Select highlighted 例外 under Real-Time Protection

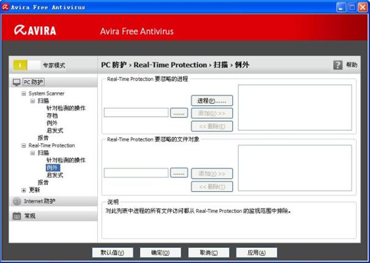[x=53, y=168]
